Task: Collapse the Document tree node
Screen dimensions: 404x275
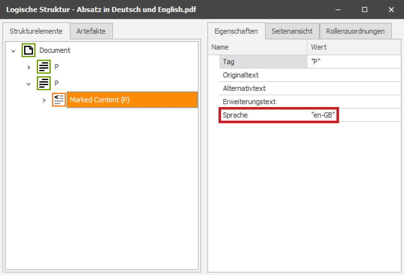Action: [13, 50]
